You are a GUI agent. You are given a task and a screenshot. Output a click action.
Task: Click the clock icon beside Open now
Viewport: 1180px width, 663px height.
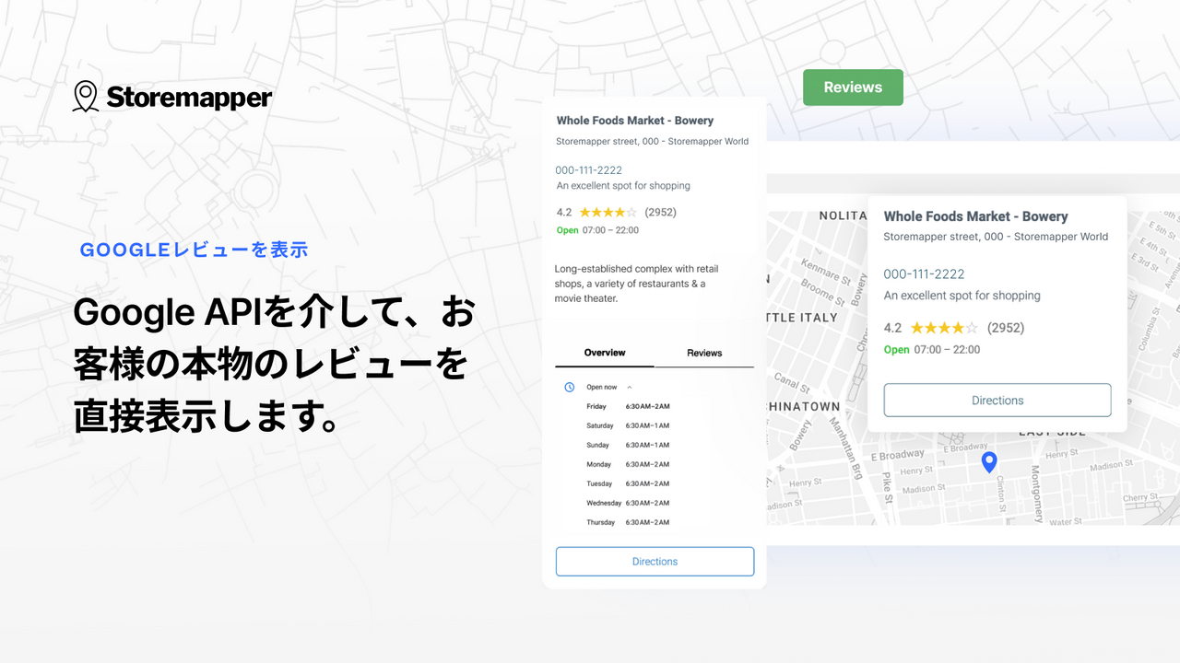point(570,387)
